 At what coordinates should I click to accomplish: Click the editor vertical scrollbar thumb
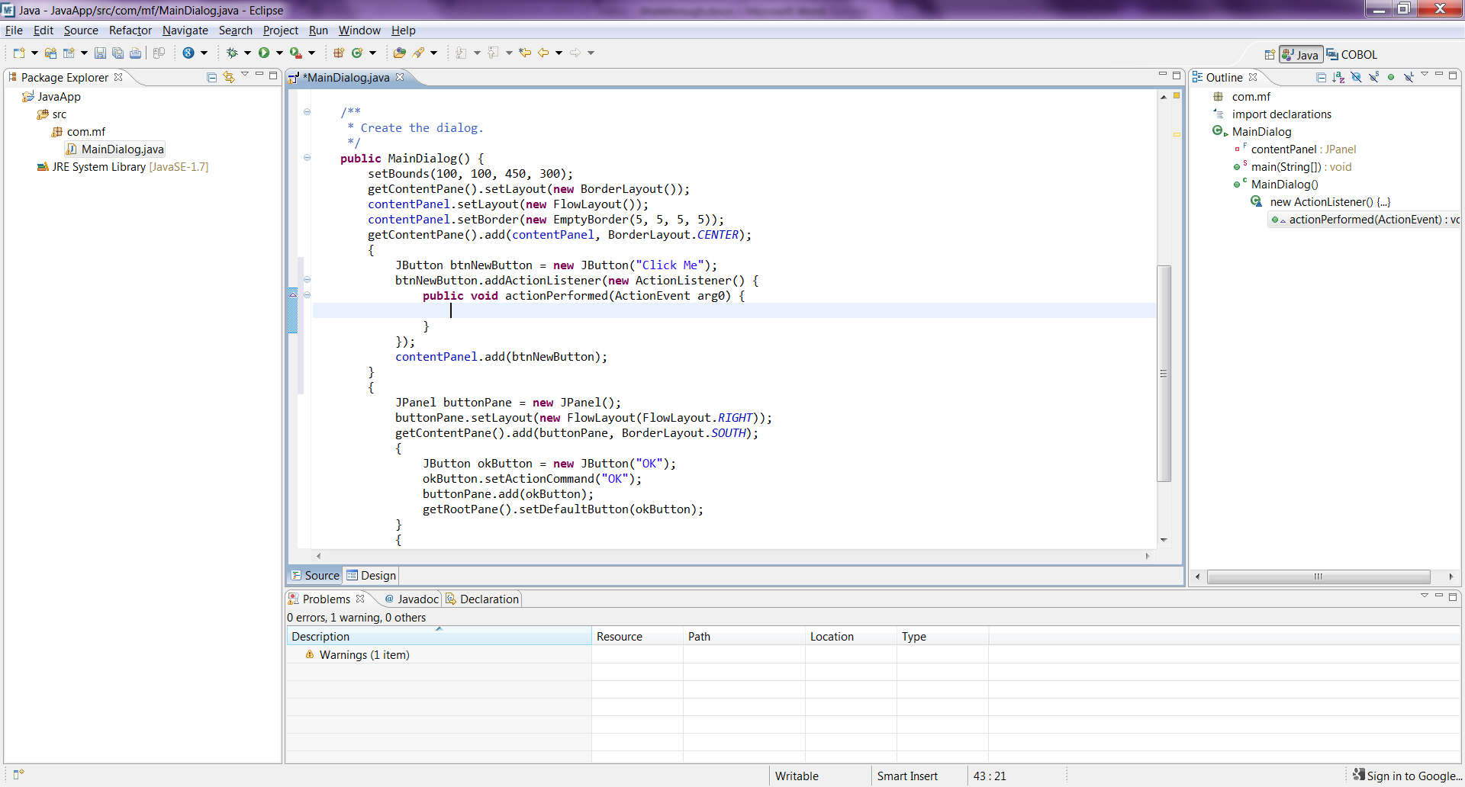pyautogui.click(x=1164, y=374)
